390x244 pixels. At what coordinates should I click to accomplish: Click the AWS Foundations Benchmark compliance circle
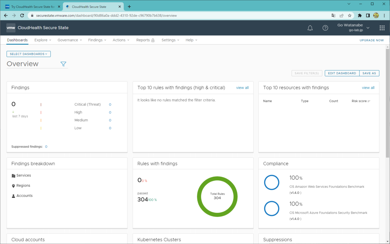[x=272, y=183]
